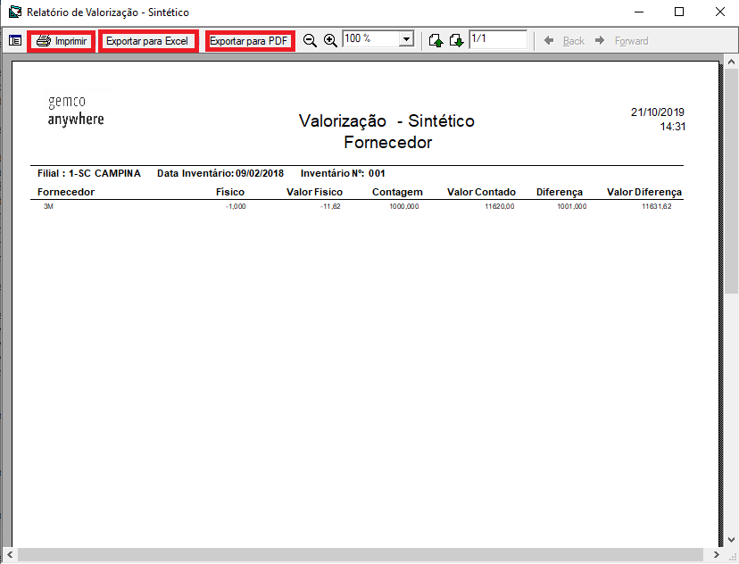Click the 11620,00 counted value

coord(500,206)
